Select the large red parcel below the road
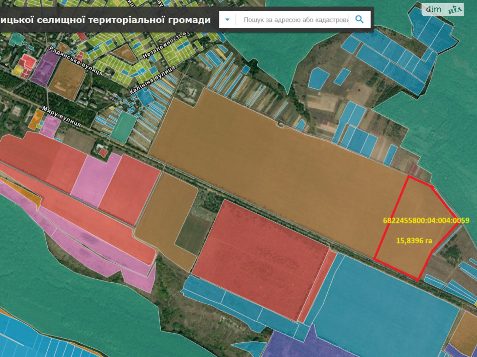This screenshot has width=477, height=357. pos(259,259)
